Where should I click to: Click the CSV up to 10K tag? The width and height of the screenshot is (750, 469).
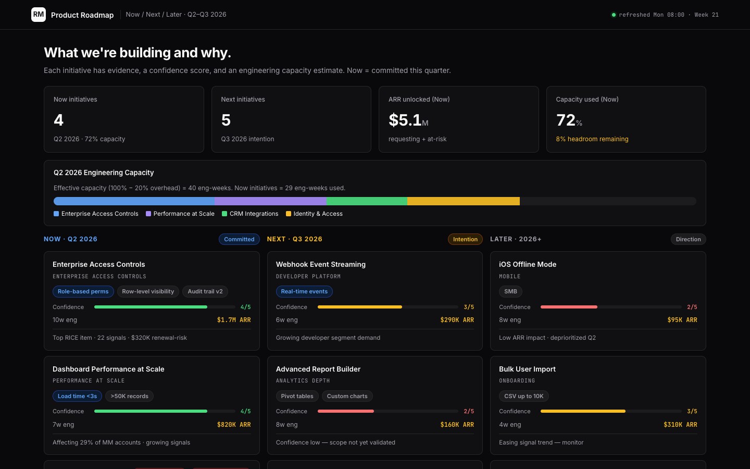coord(524,396)
